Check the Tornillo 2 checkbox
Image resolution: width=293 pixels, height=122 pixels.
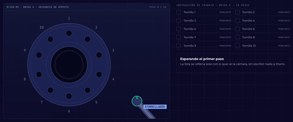pos(237,12)
